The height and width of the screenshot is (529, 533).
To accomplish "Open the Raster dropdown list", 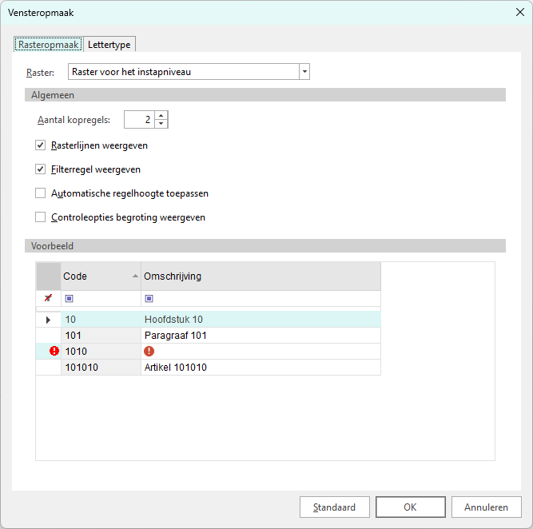I will (x=304, y=72).
